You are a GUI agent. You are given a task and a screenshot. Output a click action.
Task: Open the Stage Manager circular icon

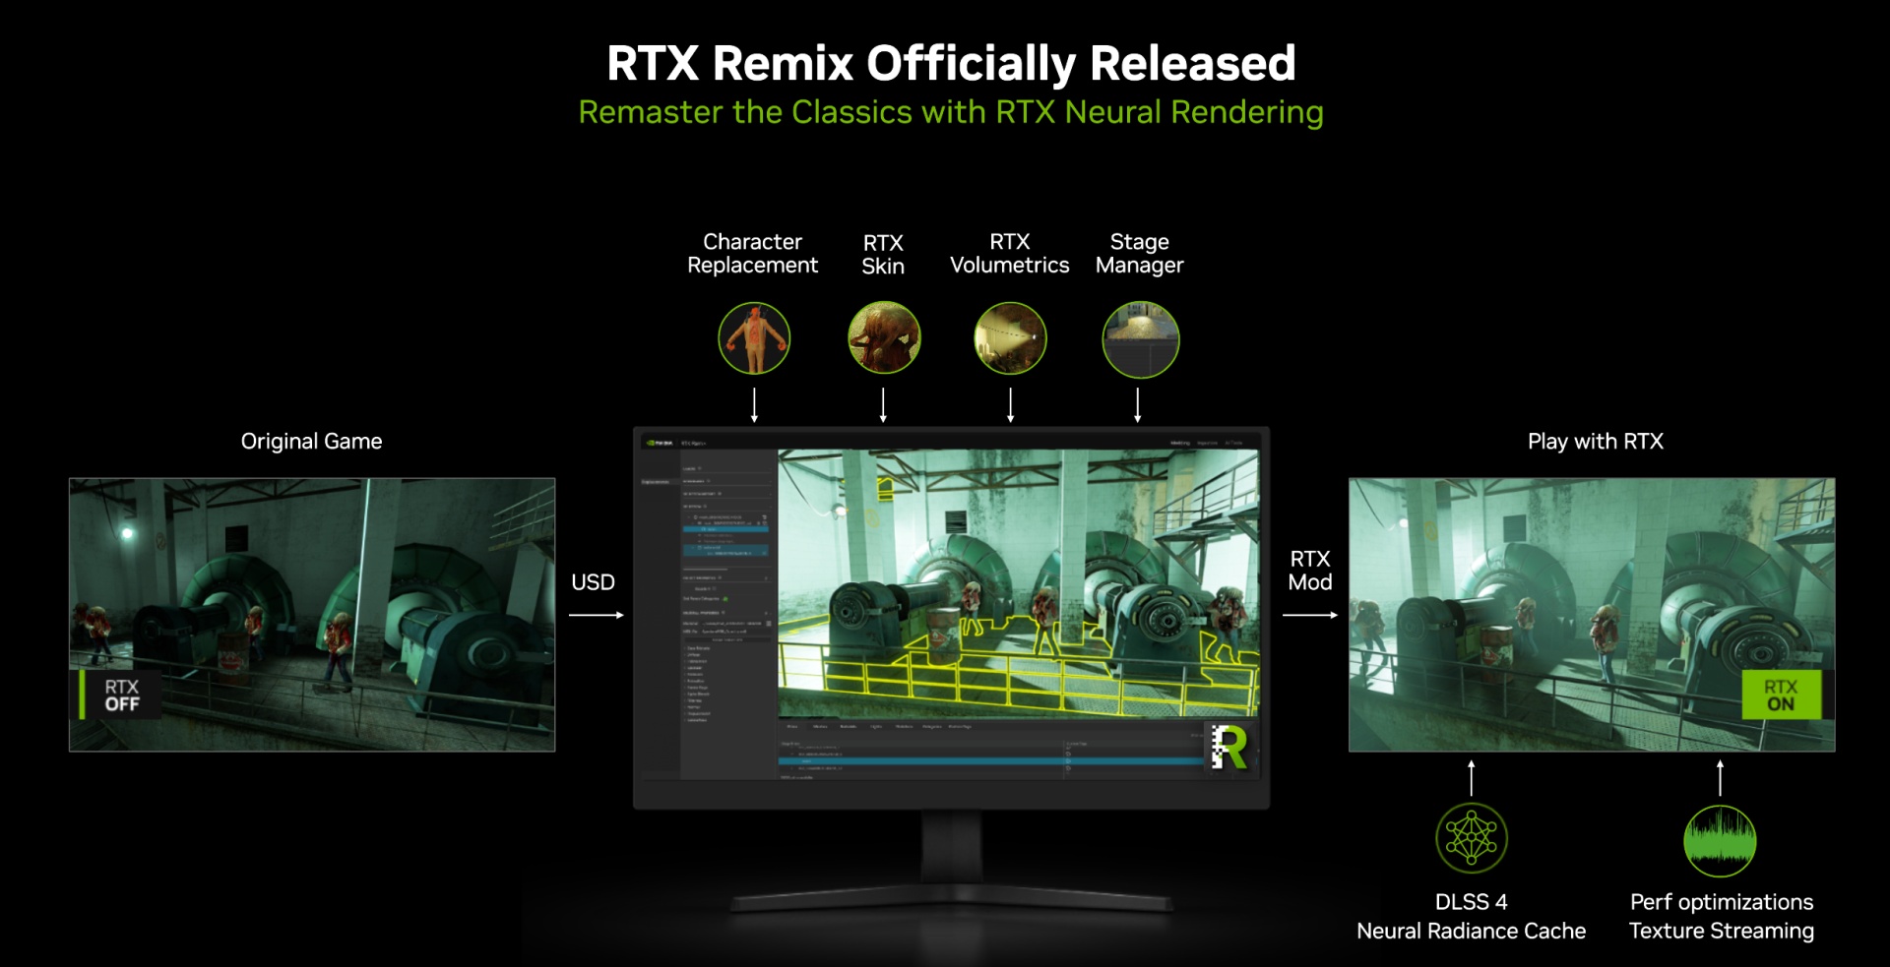[x=1140, y=339]
